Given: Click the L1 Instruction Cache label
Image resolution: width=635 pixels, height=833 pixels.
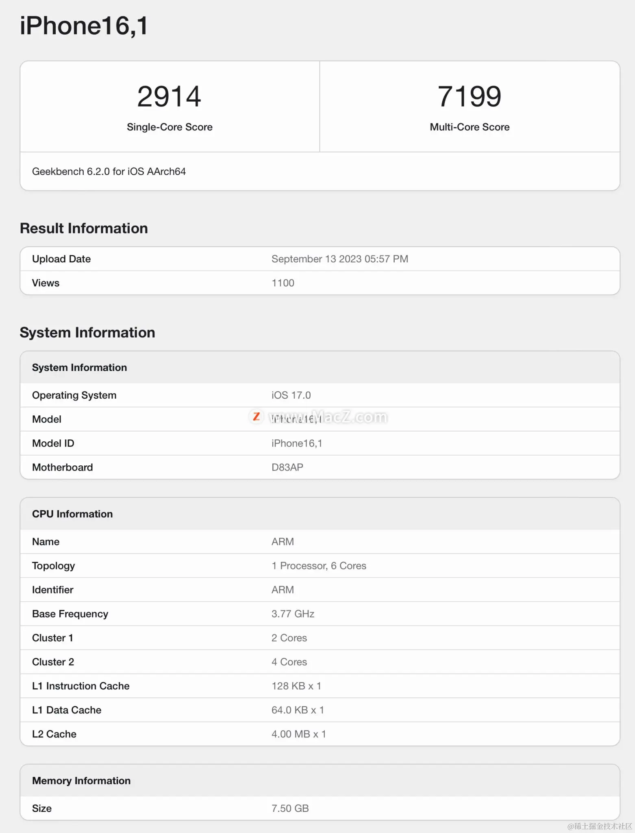Looking at the screenshot, I should (x=81, y=686).
